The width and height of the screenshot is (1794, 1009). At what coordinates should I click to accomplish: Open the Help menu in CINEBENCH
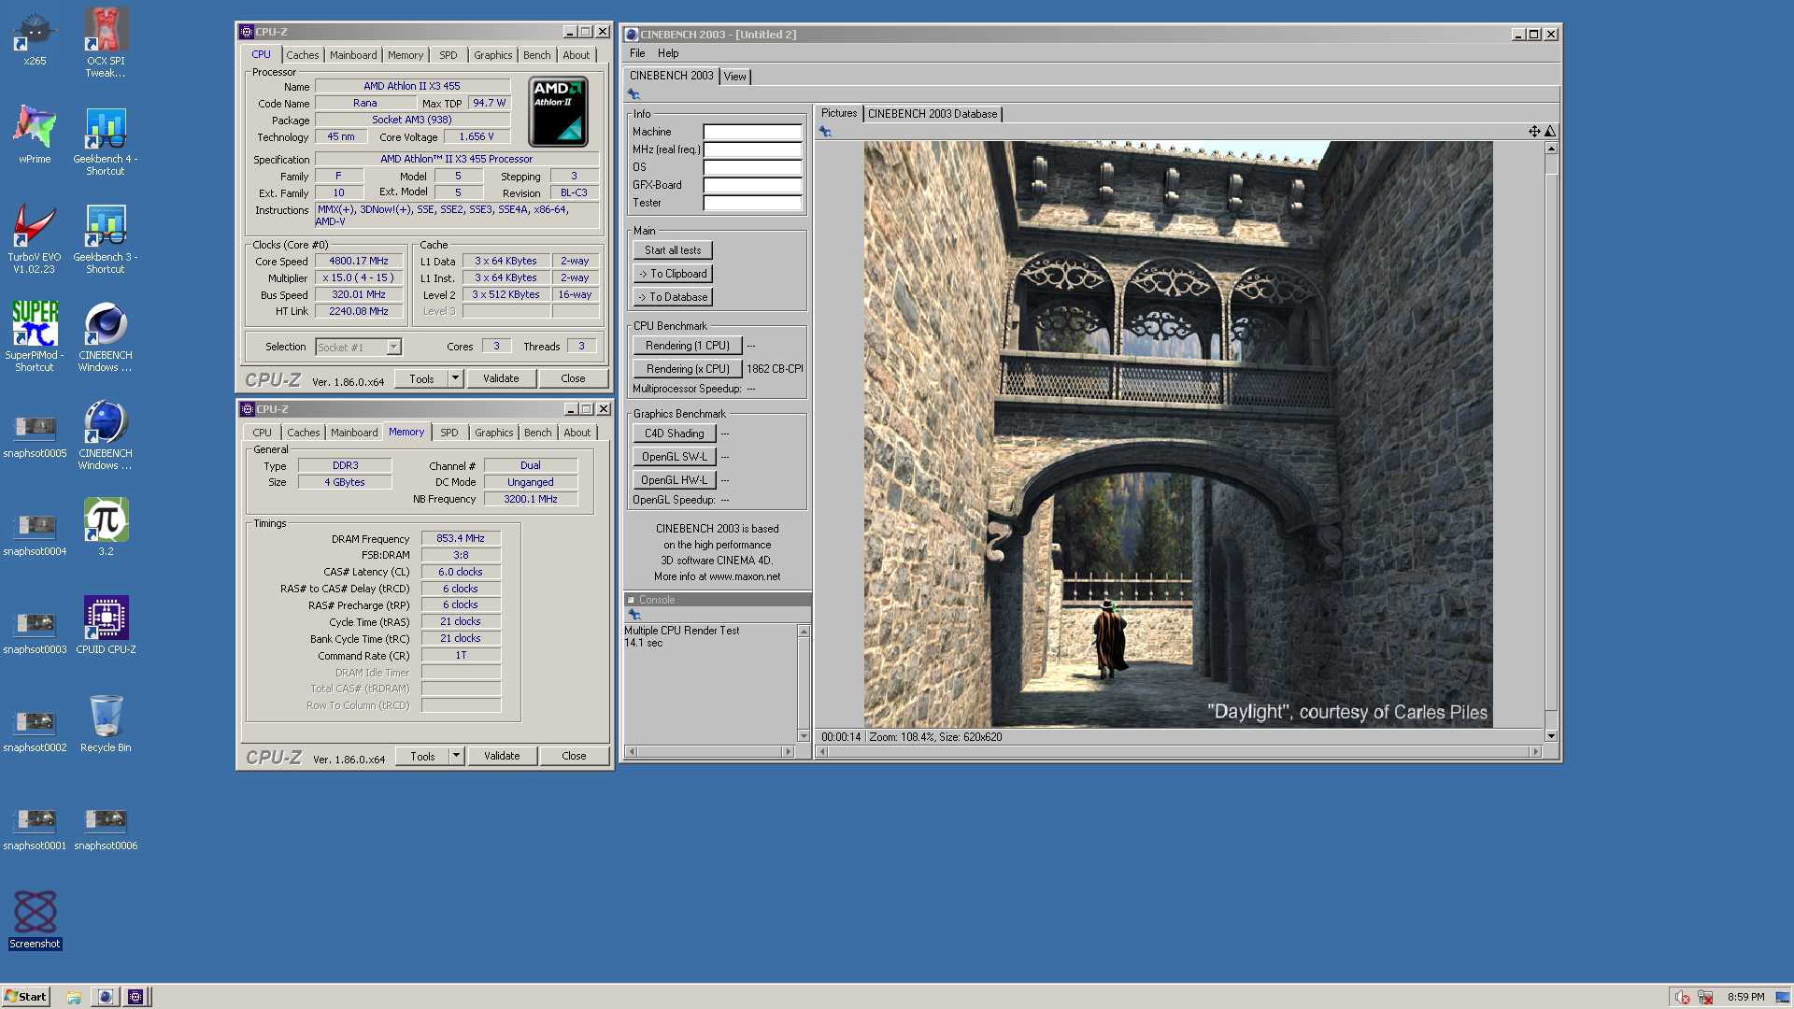[667, 53]
